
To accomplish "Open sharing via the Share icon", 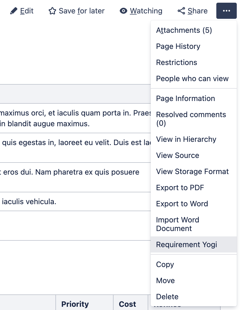I will [x=181, y=11].
